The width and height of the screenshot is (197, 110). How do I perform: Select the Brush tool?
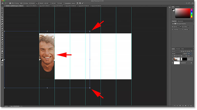pyautogui.click(x=2, y=26)
